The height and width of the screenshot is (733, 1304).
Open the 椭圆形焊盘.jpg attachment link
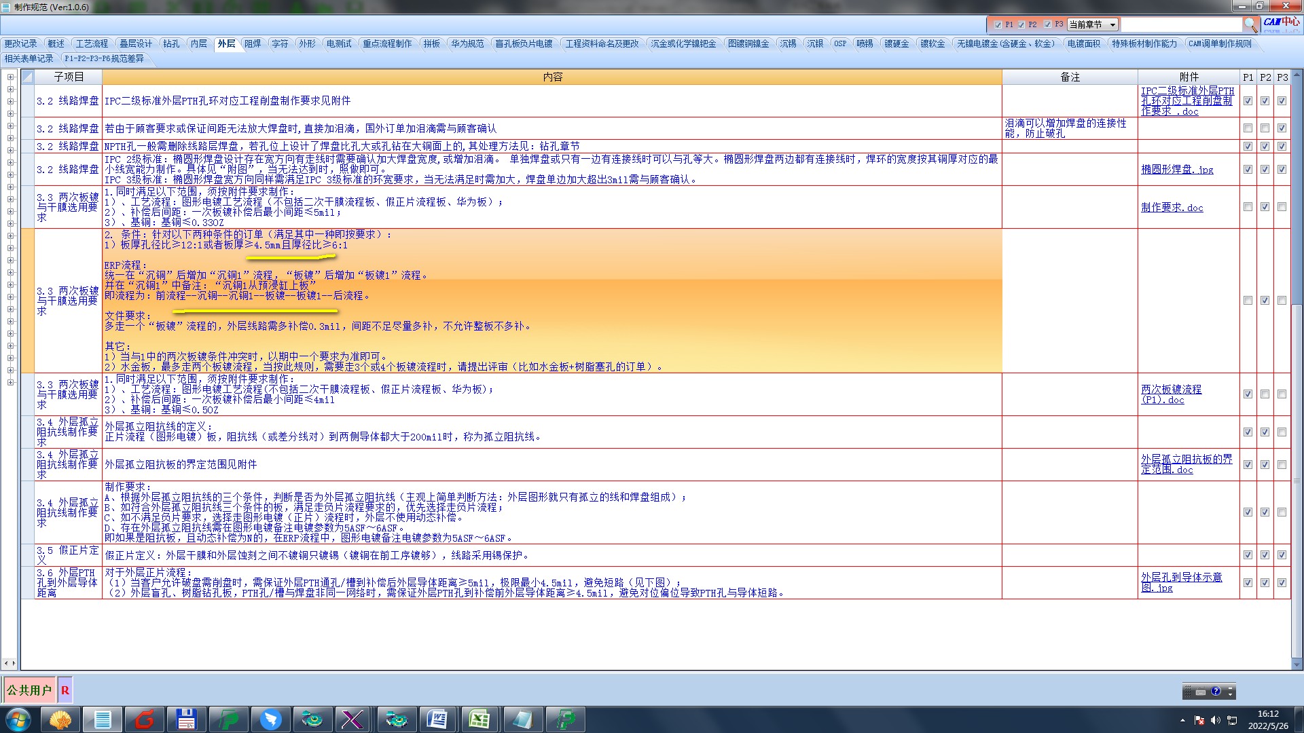click(x=1176, y=170)
